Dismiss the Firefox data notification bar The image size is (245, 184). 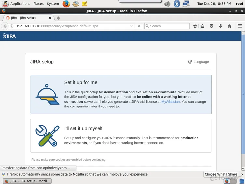(242, 174)
